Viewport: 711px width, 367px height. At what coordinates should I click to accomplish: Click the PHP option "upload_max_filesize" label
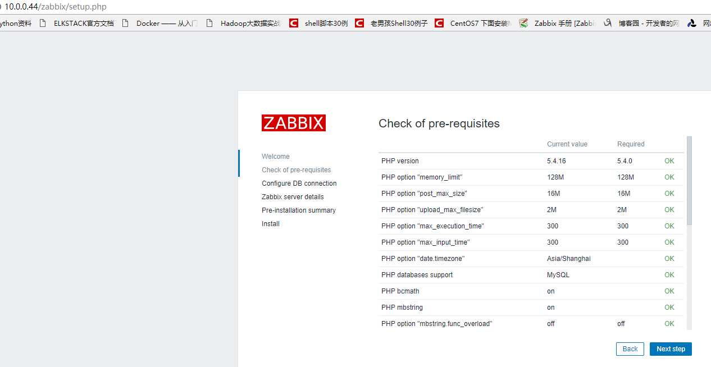[432, 210]
